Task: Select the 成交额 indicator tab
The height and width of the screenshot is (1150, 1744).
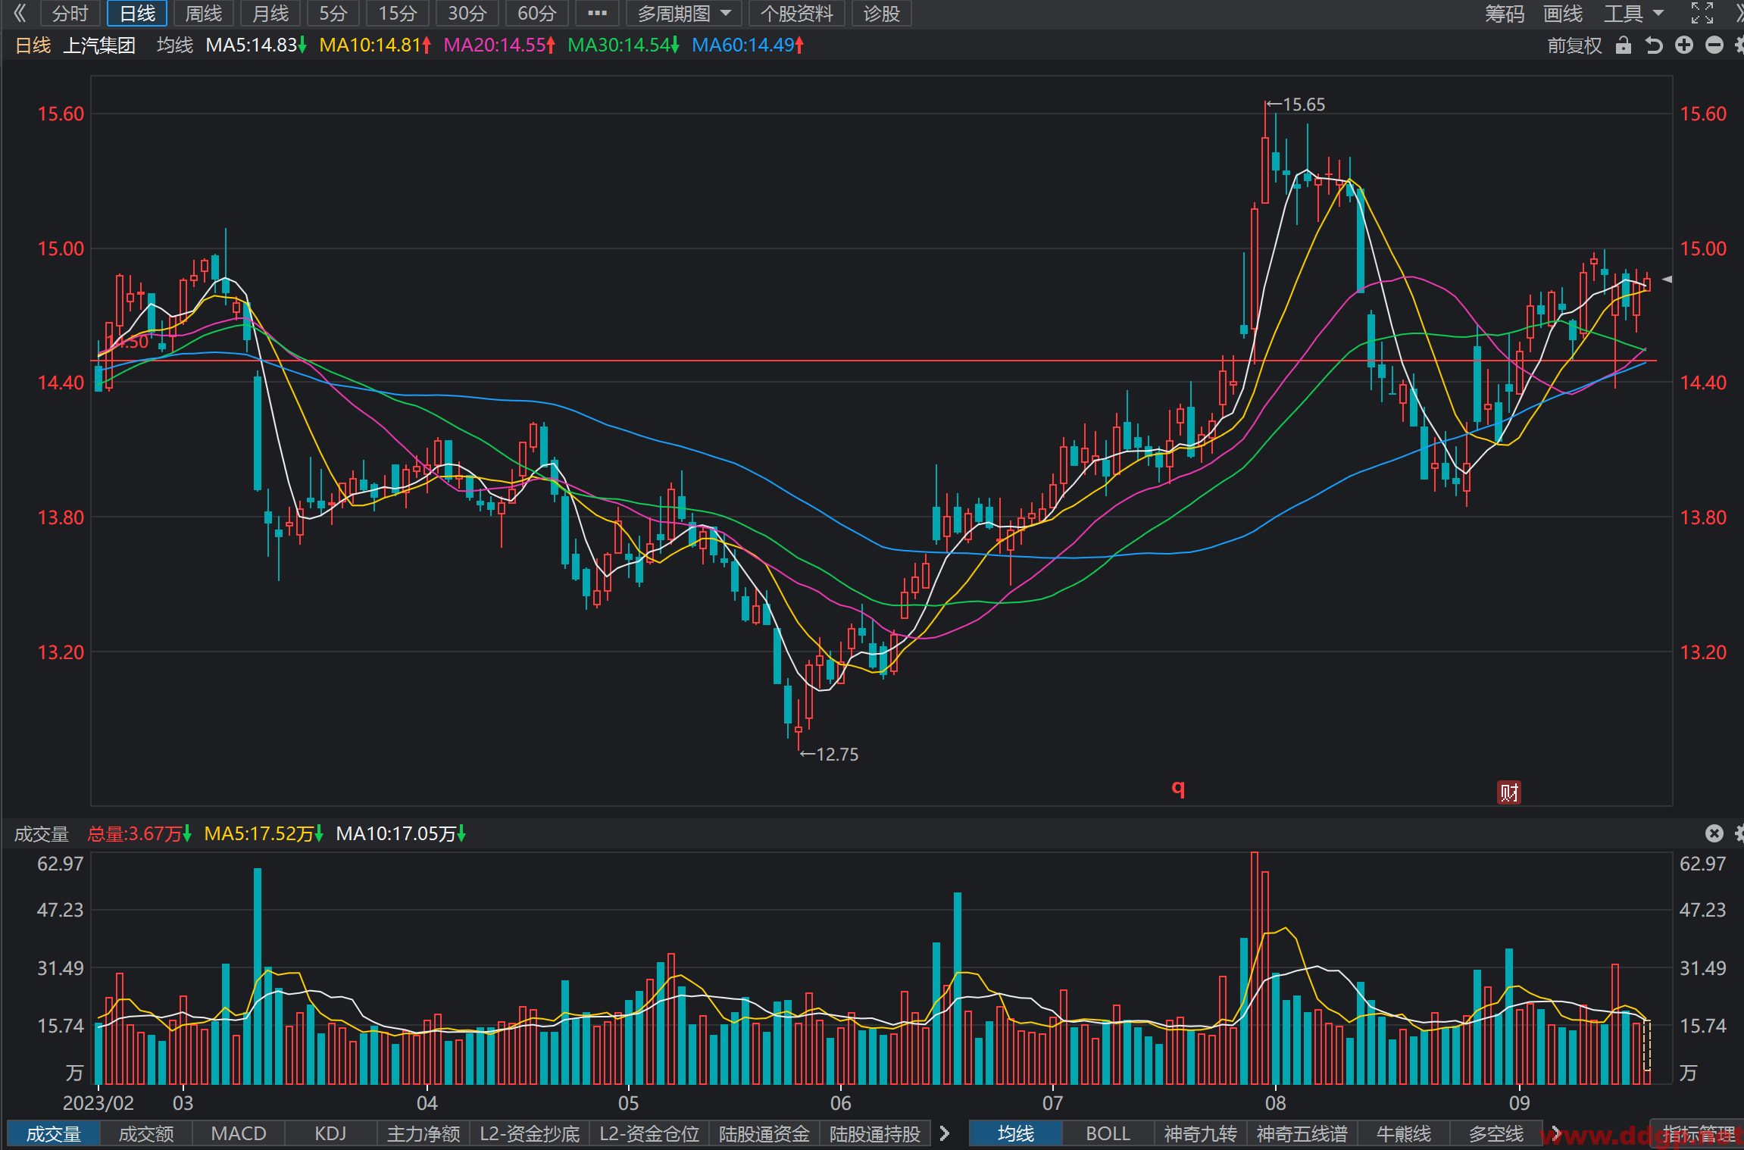Action: [x=146, y=1134]
